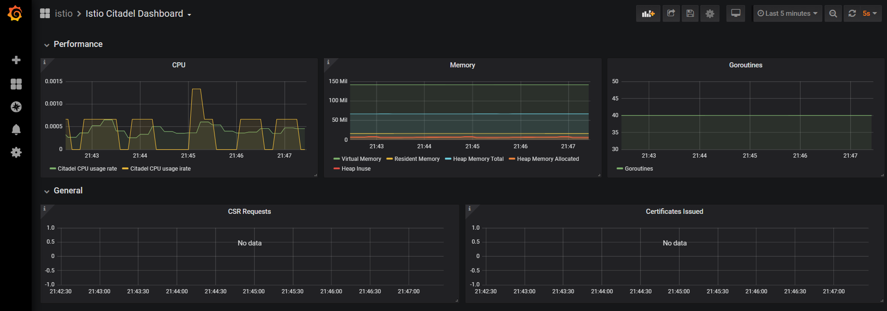Viewport: 887px width, 311px height.
Task: Save dashboard with the floppy disk icon
Action: click(x=690, y=13)
